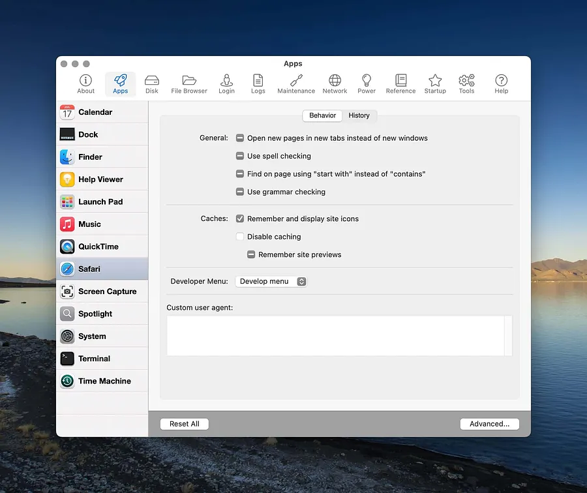The height and width of the screenshot is (493, 587).
Task: Toggle Use grammar checking checkbox
Action: click(x=240, y=192)
